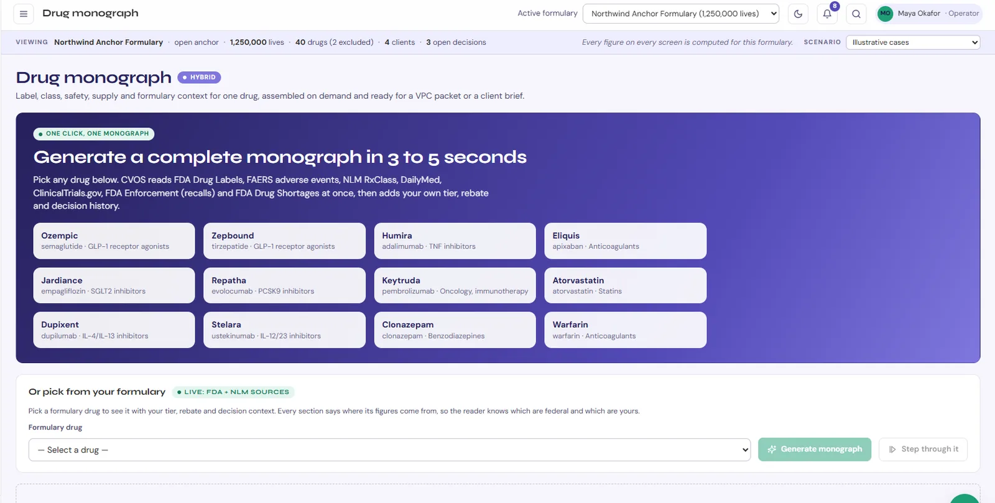Open the Keytruda pembrolizumab card

pos(455,285)
